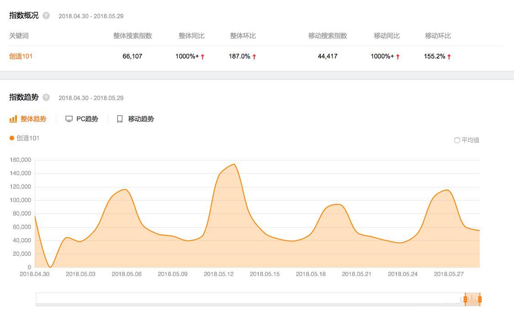Select the monitor icon for PC趋势
The image size is (514, 314).
69,119
